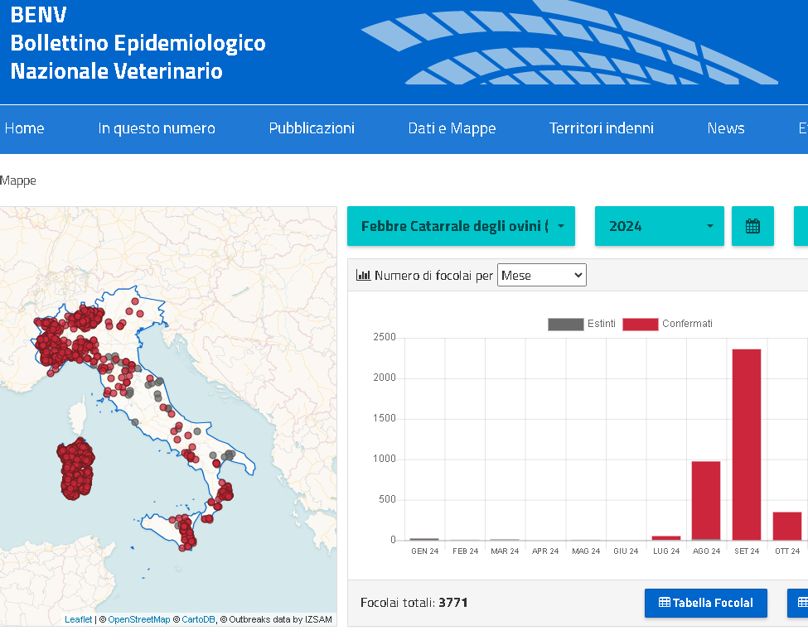This screenshot has width=808, height=640.
Task: Open the Pubblicazioni menu item
Action: point(312,128)
